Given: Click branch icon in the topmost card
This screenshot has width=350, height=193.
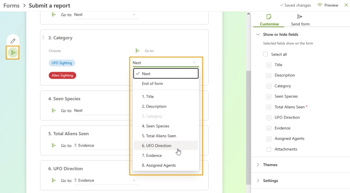Looking at the screenshot, I should coord(53,14).
